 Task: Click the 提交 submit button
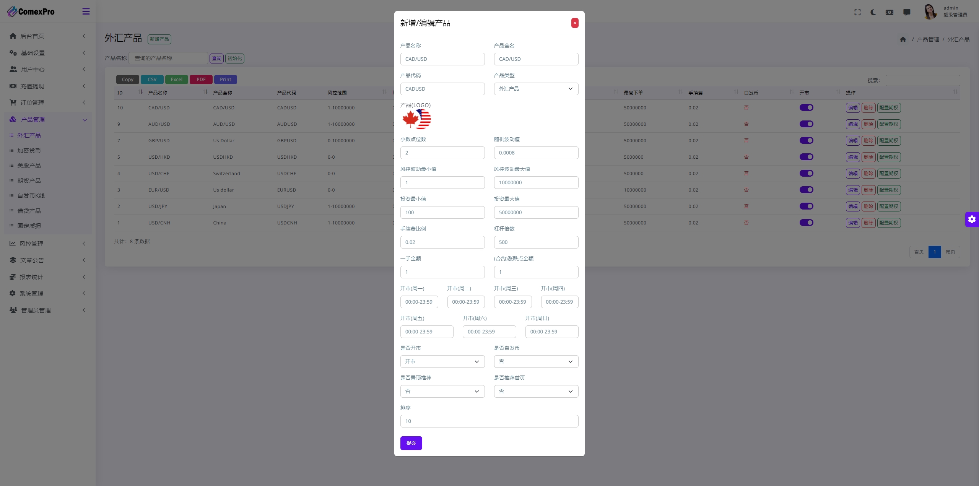[x=411, y=443]
